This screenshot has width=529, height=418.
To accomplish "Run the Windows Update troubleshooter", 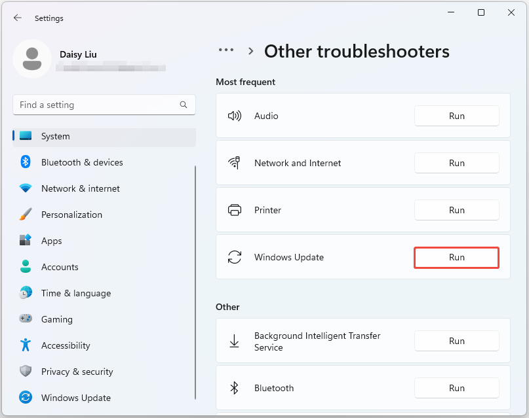I will [x=456, y=258].
